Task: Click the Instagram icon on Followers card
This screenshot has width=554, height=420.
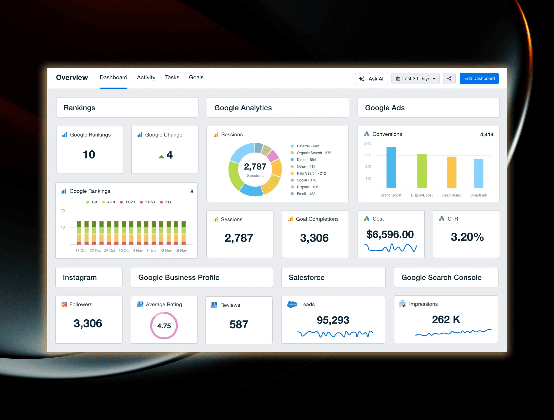Action: [64, 304]
